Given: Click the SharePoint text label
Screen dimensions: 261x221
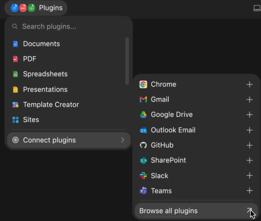Looking at the screenshot, I should [168, 160].
